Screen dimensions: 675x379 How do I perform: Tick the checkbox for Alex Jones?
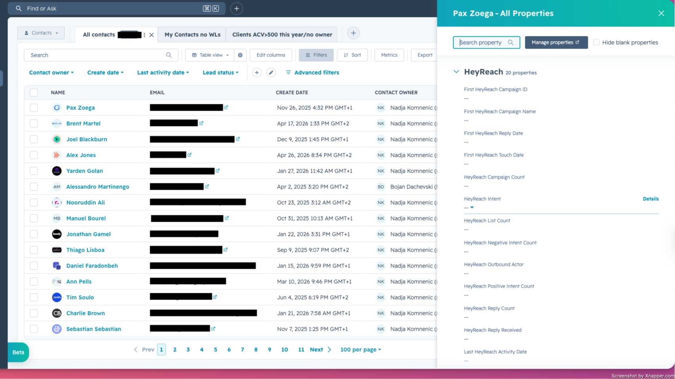34,155
